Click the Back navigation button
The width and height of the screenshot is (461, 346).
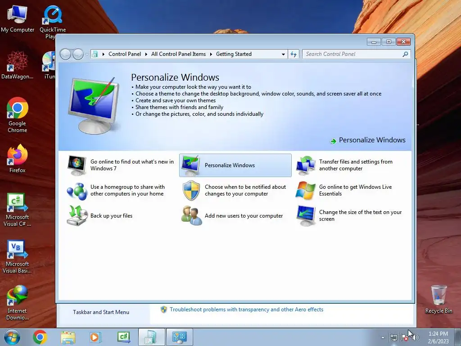(x=65, y=54)
